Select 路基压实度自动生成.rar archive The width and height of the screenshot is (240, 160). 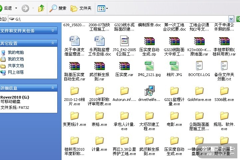pos(74,71)
